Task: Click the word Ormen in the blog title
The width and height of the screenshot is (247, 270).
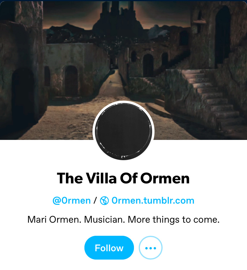Action: pyautogui.click(x=165, y=178)
